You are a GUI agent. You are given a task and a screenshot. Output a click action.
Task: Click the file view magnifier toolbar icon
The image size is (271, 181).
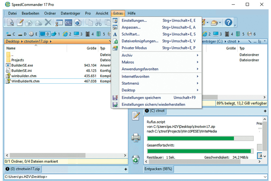click(x=11, y=23)
